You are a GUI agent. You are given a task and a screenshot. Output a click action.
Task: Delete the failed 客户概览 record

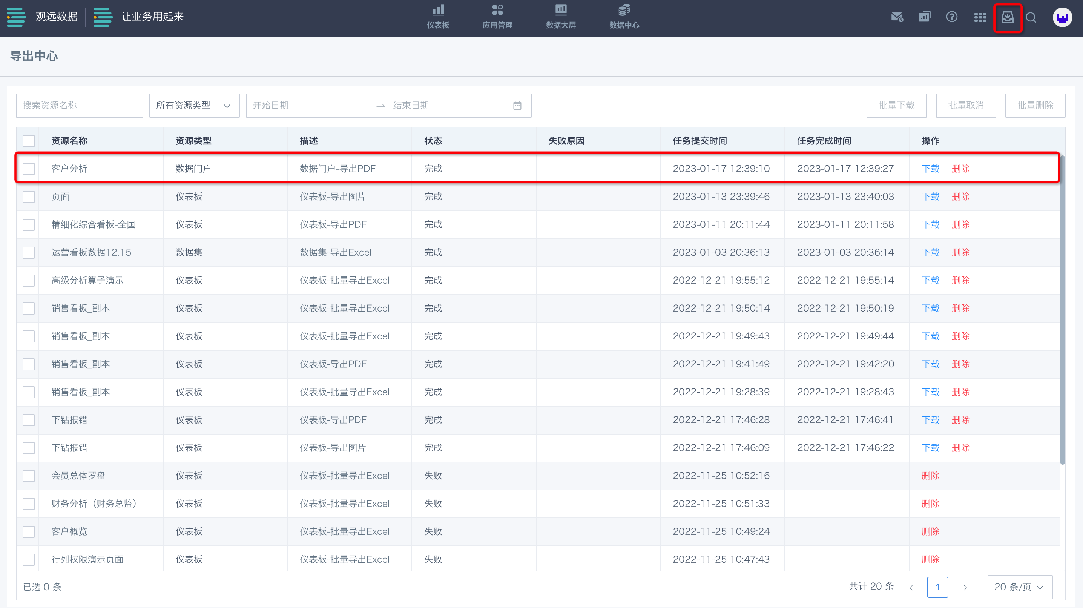point(930,531)
